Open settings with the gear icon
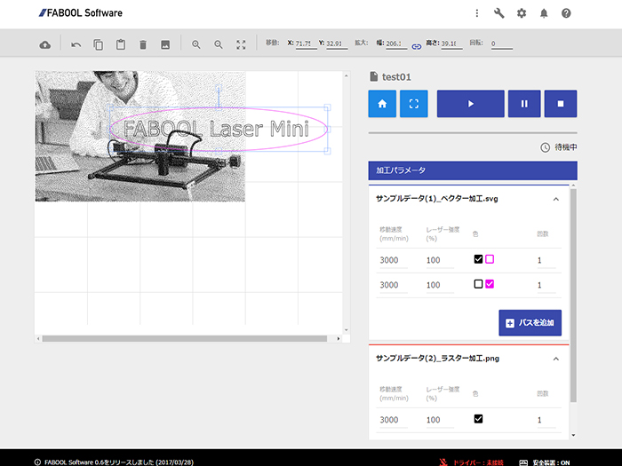The image size is (622, 466). tap(522, 13)
